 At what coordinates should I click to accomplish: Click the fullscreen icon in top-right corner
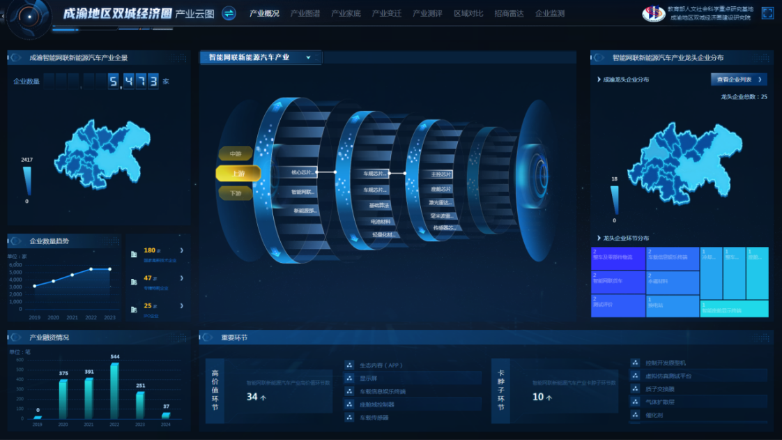[x=767, y=13]
